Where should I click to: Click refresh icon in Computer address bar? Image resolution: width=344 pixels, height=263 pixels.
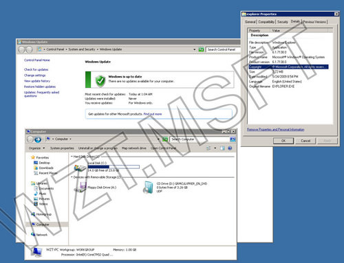[165, 139]
